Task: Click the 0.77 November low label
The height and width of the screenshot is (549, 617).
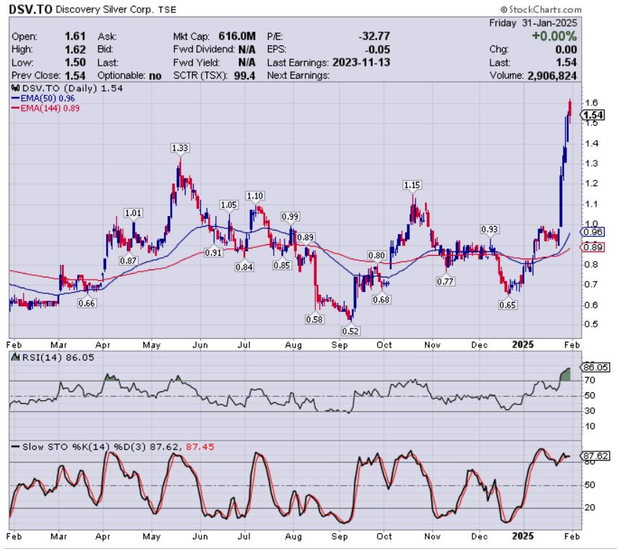Action: (x=445, y=282)
